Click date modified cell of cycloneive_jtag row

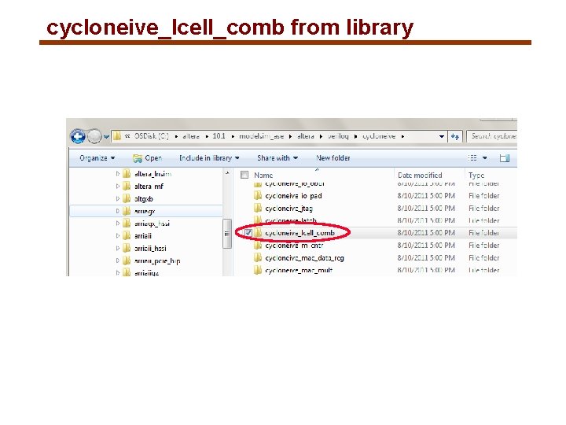click(426, 208)
